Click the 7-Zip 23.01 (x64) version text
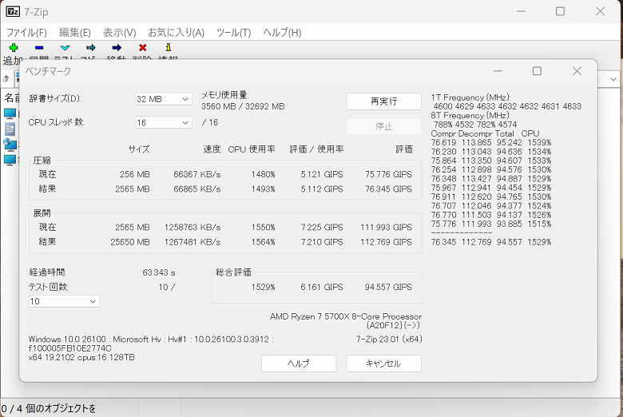Image resolution: width=623 pixels, height=417 pixels. 389,339
